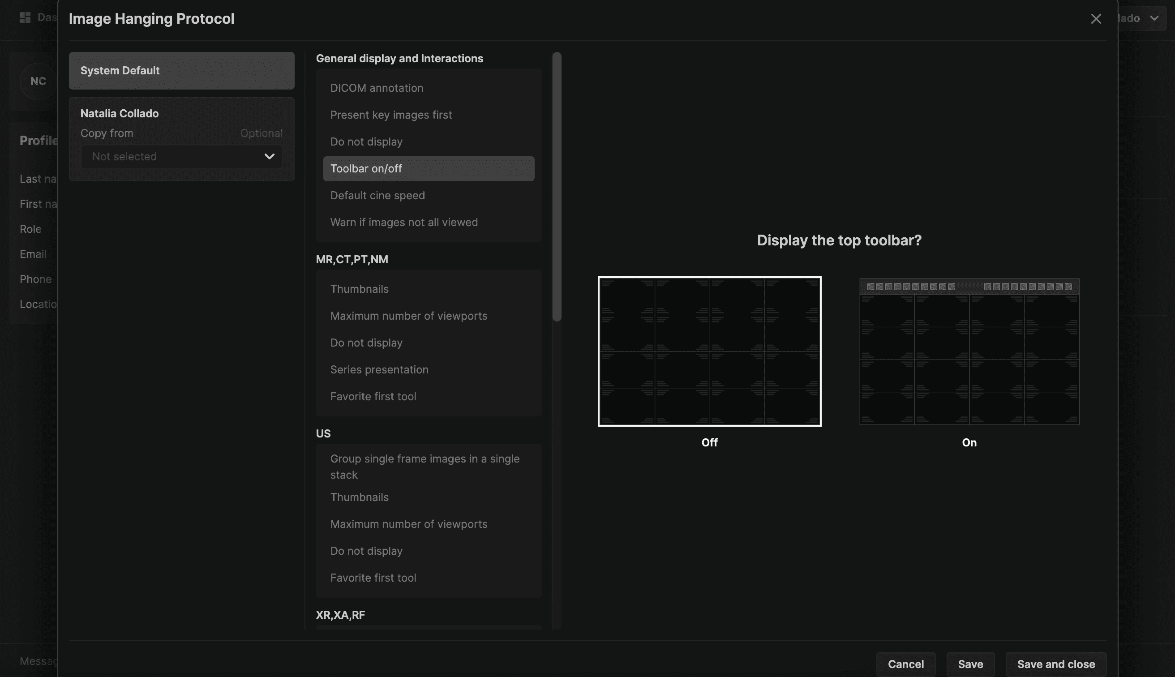1175x677 pixels.
Task: Select the On toolbar layout thumbnail
Action: (969, 351)
